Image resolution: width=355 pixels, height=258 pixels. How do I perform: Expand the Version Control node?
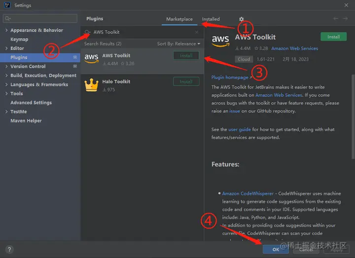(x=6, y=67)
